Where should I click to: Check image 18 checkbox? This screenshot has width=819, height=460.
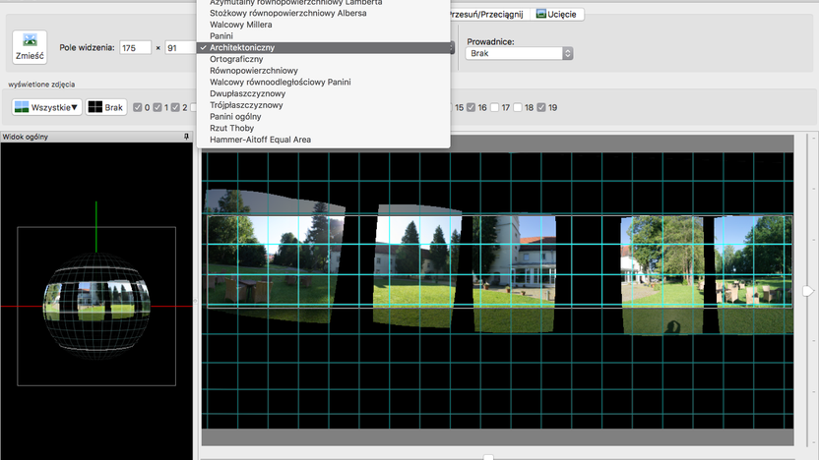pos(518,107)
